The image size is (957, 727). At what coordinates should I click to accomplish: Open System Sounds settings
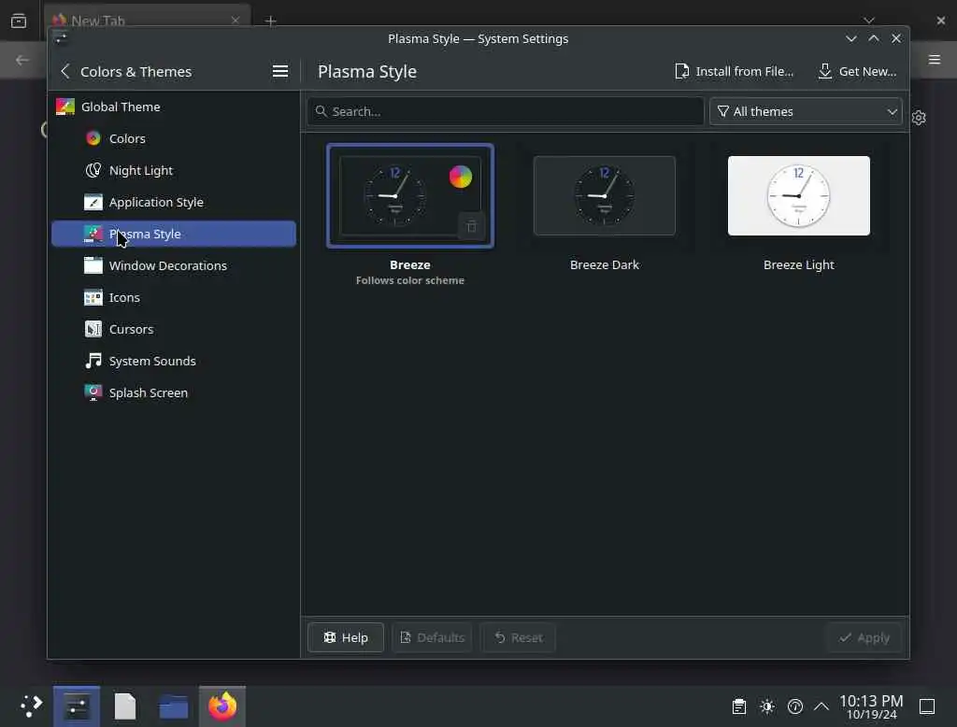click(173, 361)
